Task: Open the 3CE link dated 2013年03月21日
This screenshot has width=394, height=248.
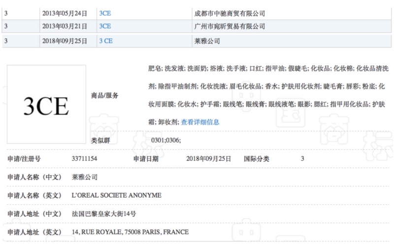Action: pos(105,27)
